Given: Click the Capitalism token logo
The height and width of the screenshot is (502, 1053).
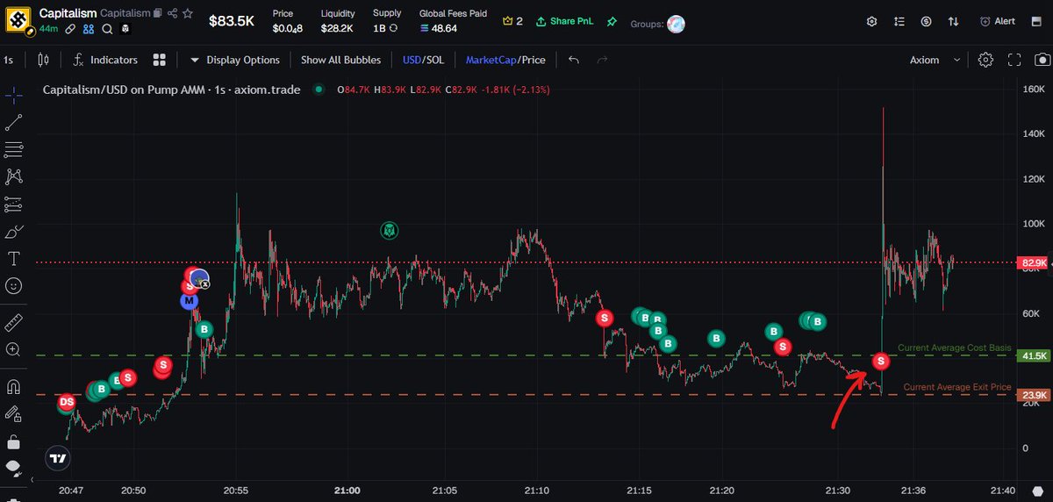Looking at the screenshot, I should (18, 19).
